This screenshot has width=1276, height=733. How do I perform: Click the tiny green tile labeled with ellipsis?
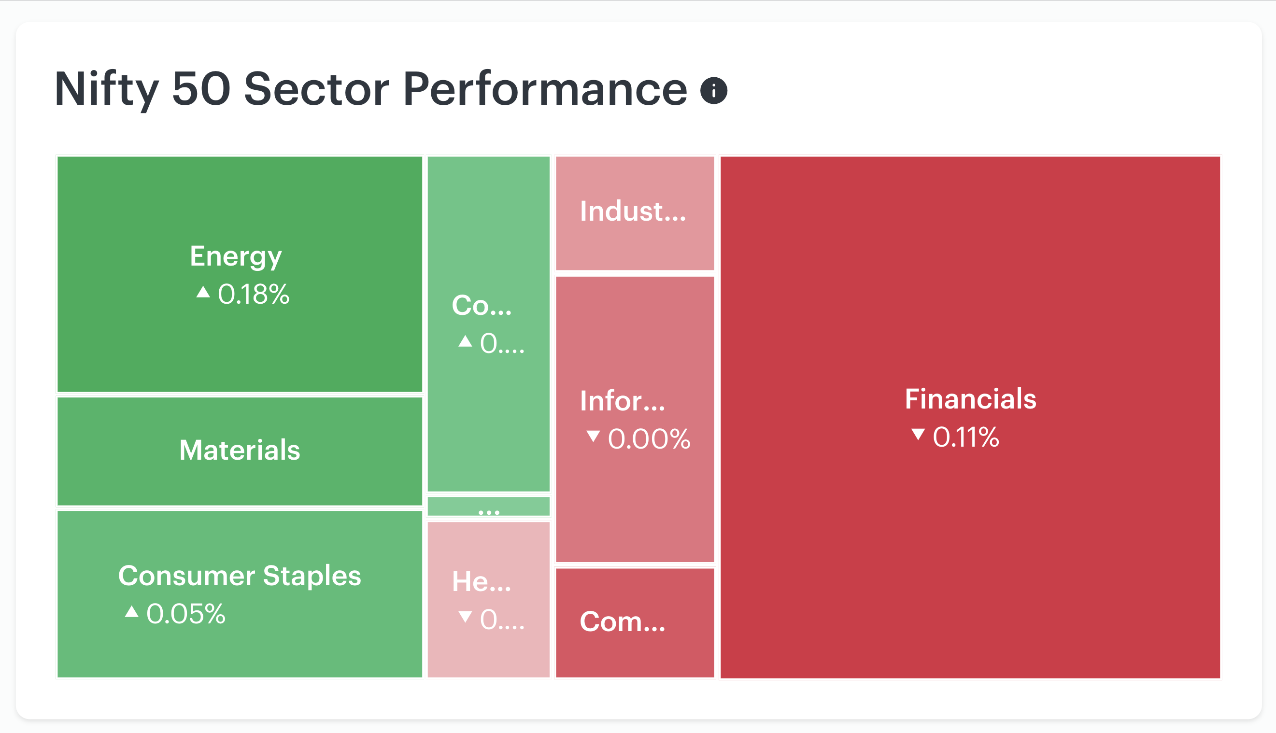[488, 507]
